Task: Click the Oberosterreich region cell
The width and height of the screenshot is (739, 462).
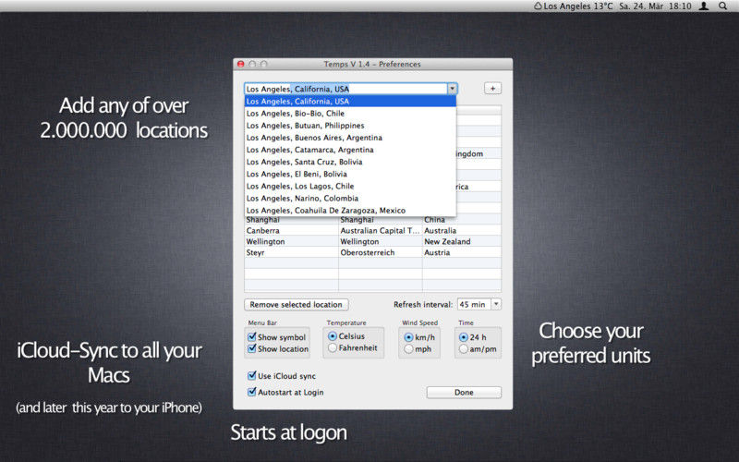Action: click(380, 252)
